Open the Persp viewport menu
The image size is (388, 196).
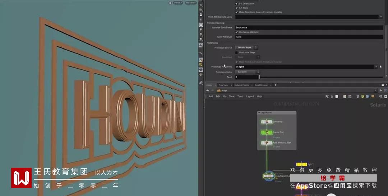[178, 3]
